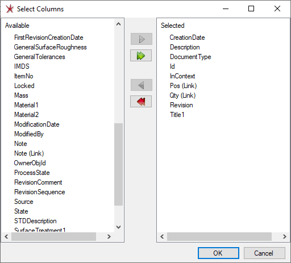Click the red star application icon
Viewport: 291px width, 263px height.
click(10, 9)
